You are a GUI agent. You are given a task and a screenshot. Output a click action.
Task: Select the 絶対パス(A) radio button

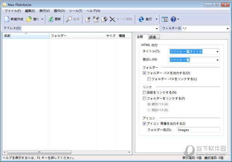149,104
